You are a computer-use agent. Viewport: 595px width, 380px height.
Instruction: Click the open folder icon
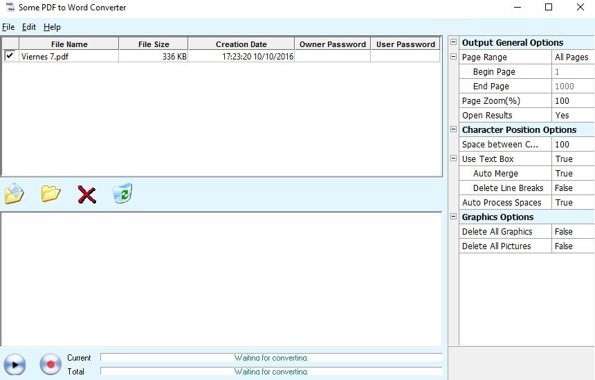pyautogui.click(x=51, y=194)
